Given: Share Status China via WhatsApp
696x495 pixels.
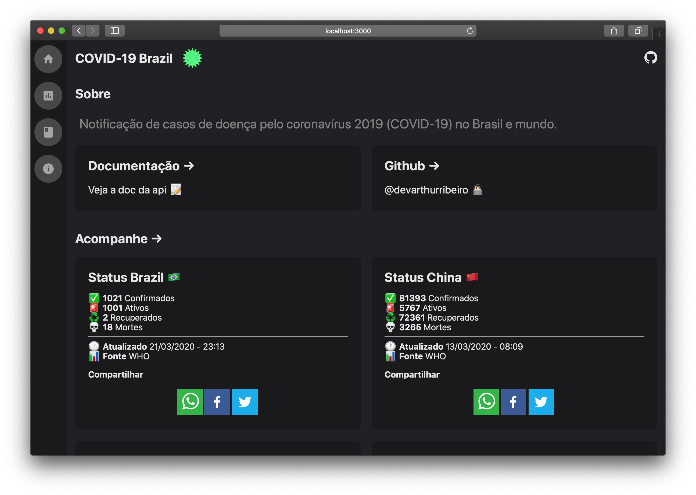Looking at the screenshot, I should (x=486, y=402).
